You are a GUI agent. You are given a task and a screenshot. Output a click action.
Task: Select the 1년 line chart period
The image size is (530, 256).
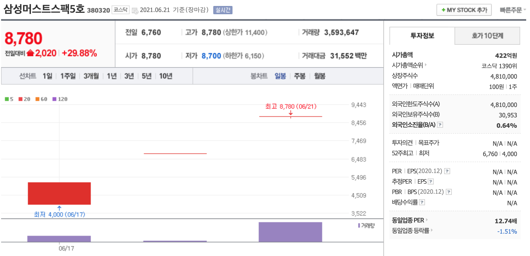pos(112,76)
